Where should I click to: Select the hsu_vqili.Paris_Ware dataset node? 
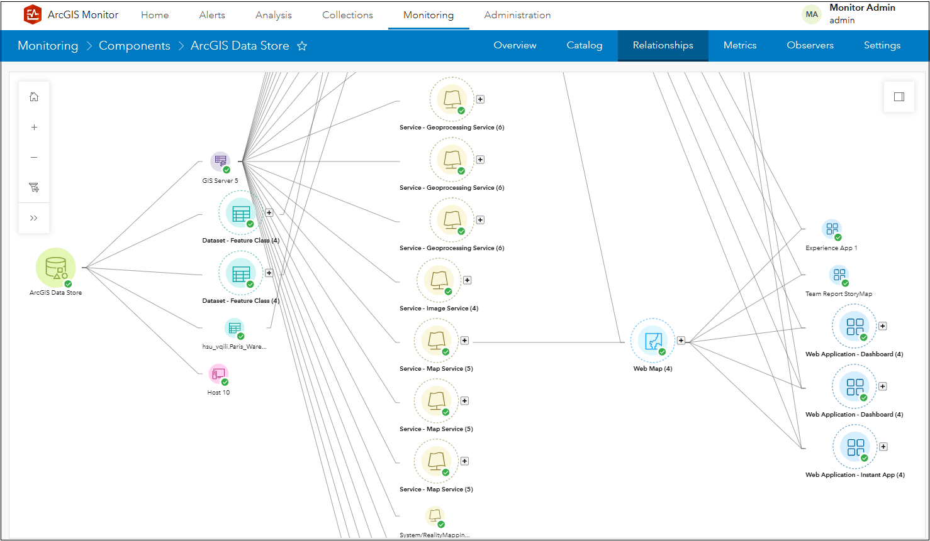click(x=235, y=328)
